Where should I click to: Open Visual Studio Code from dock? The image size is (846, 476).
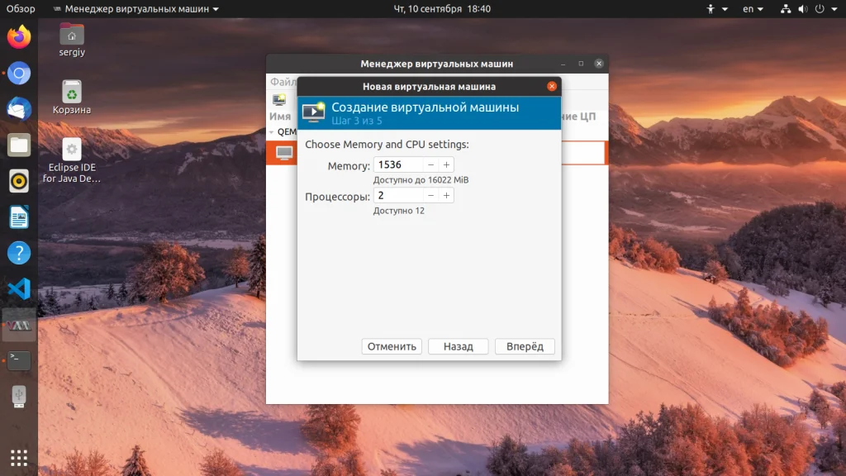coord(19,288)
